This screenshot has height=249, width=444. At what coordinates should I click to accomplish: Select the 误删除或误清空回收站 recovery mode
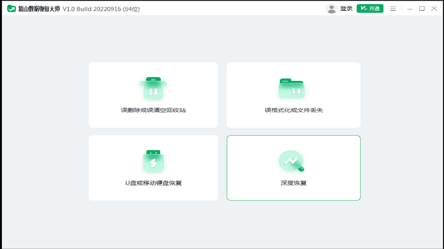(153, 95)
